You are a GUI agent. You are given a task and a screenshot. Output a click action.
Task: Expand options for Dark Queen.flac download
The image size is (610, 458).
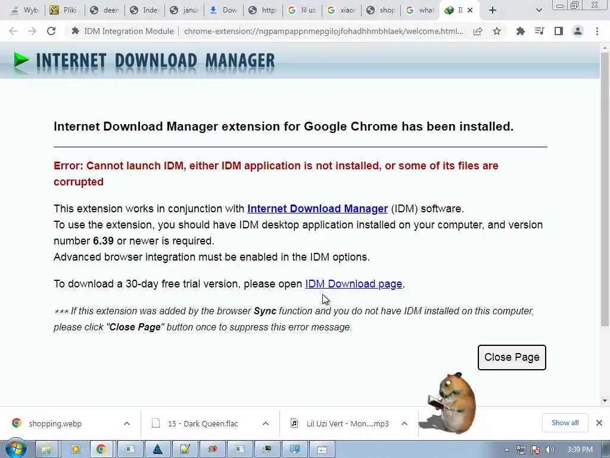(266, 423)
